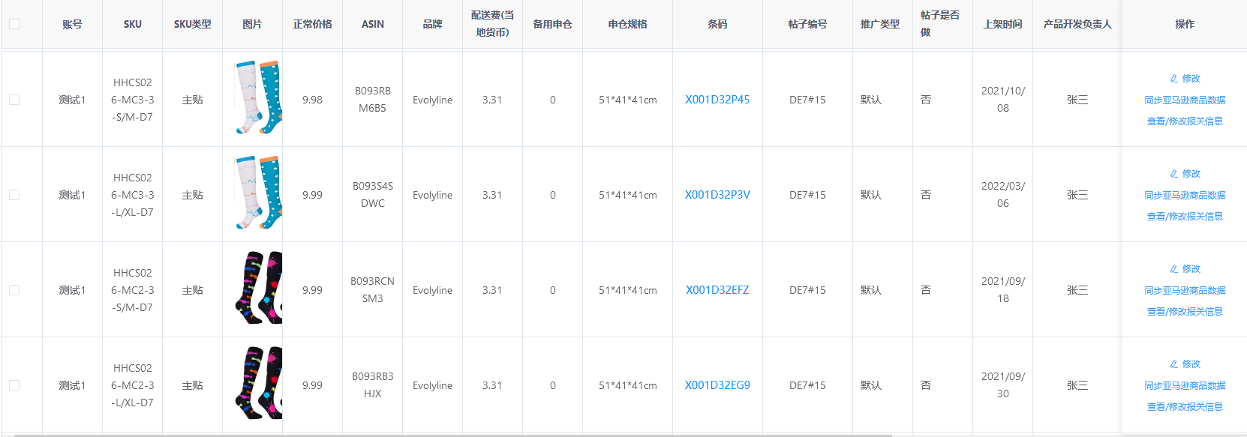Open sock thumbnail for ASIN B093RB3HJX
Screen dimensions: 1247x437
[258, 384]
